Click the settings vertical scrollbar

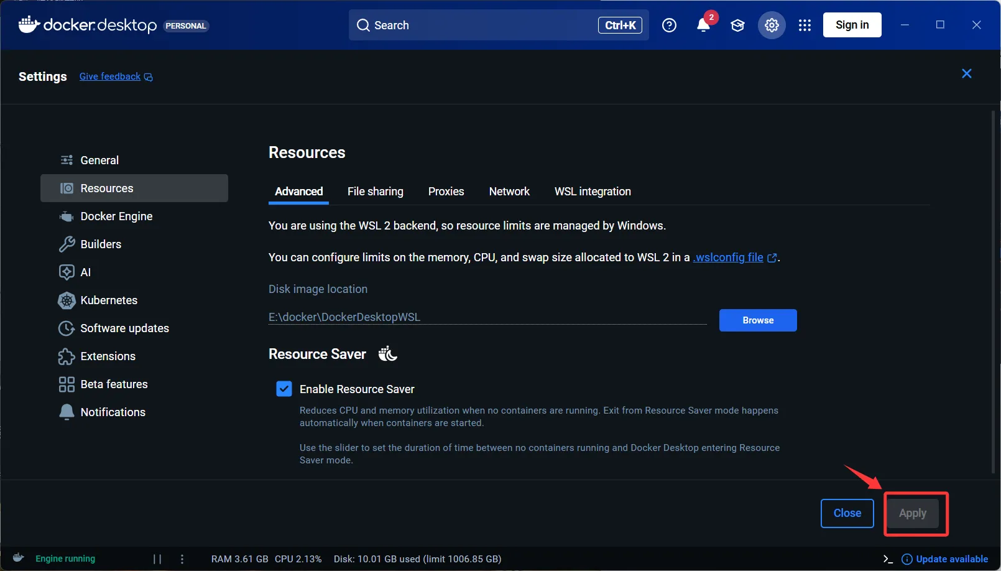point(993,292)
